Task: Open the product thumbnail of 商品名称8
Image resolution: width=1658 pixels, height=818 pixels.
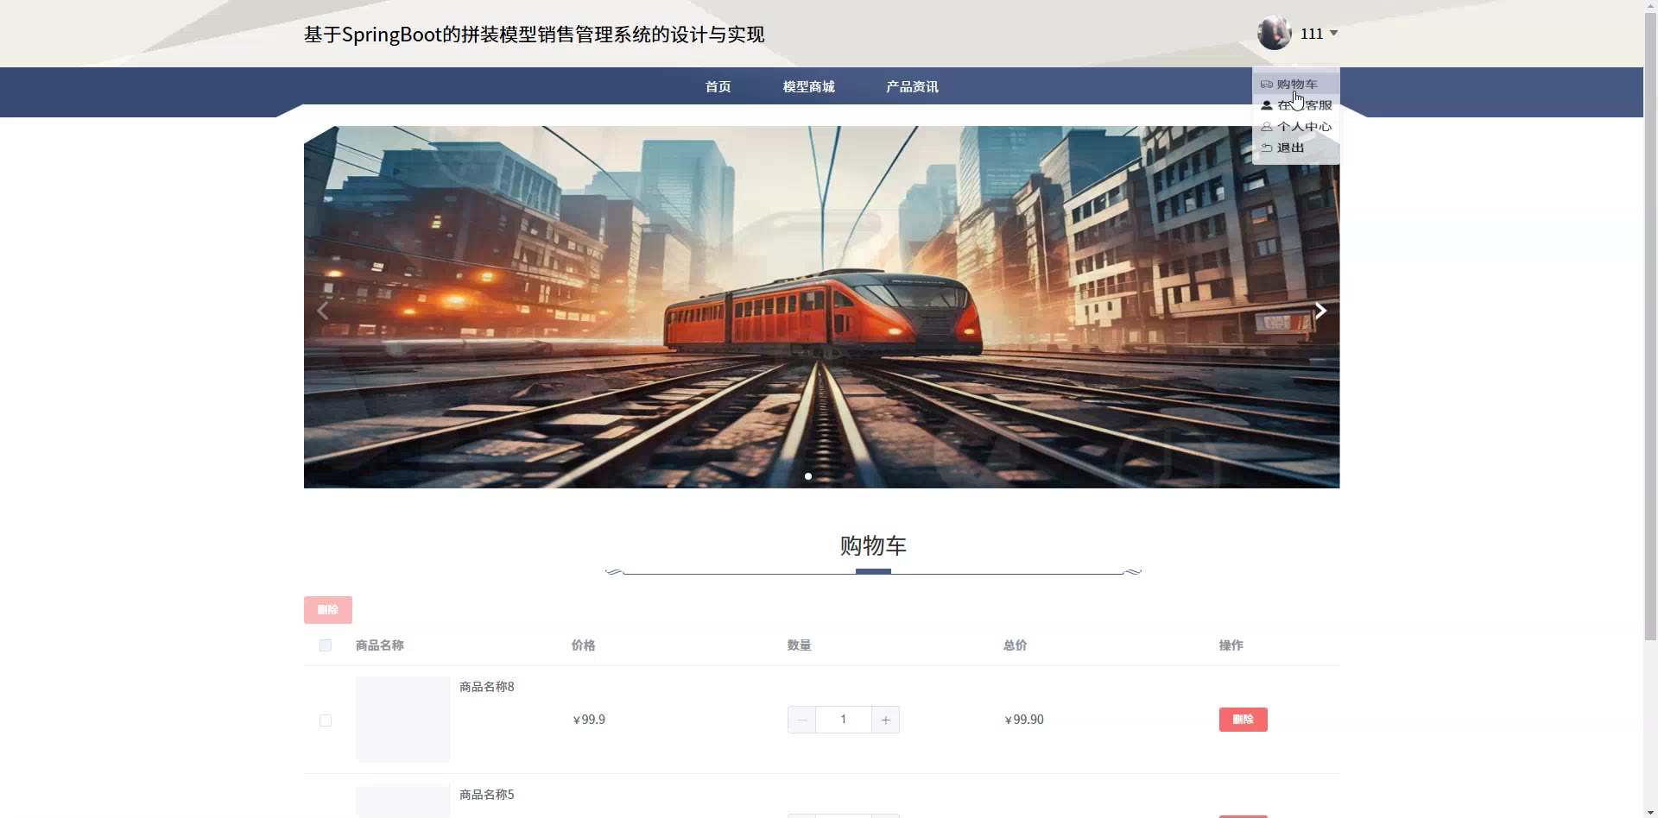Action: pos(403,720)
